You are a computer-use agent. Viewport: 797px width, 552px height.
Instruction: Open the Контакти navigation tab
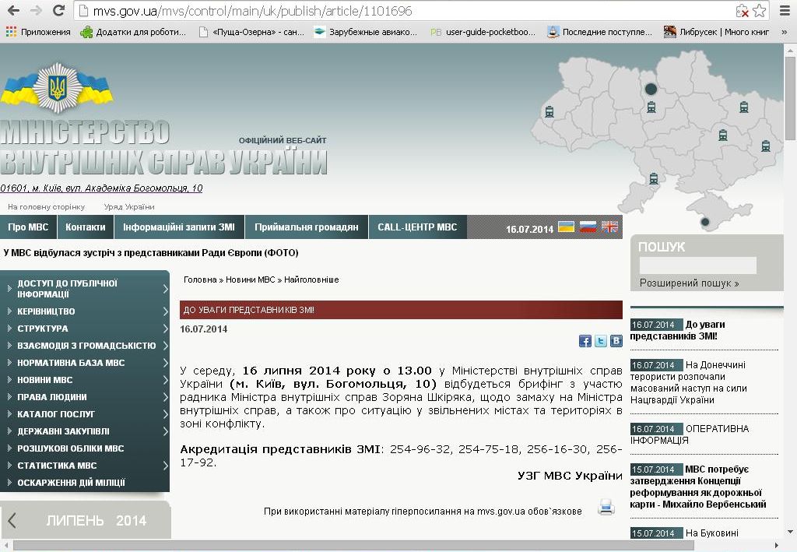pos(86,227)
